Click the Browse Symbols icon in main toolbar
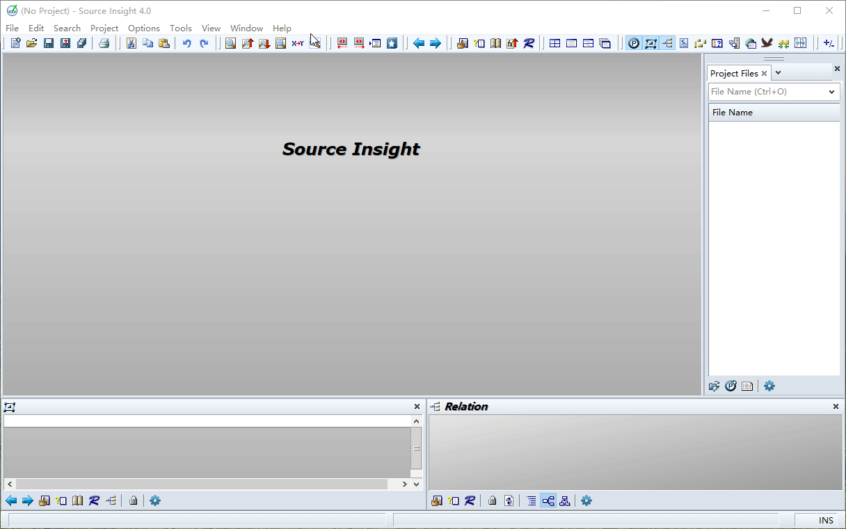The width and height of the screenshot is (846, 529). pos(479,43)
